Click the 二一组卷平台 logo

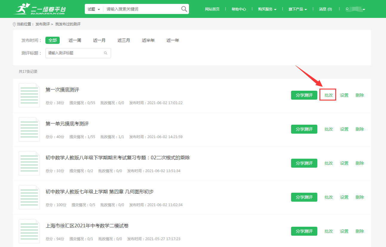click(x=40, y=9)
